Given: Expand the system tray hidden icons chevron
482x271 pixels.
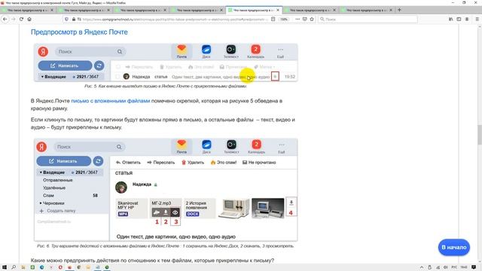Looking at the screenshot, I should [x=422, y=267].
